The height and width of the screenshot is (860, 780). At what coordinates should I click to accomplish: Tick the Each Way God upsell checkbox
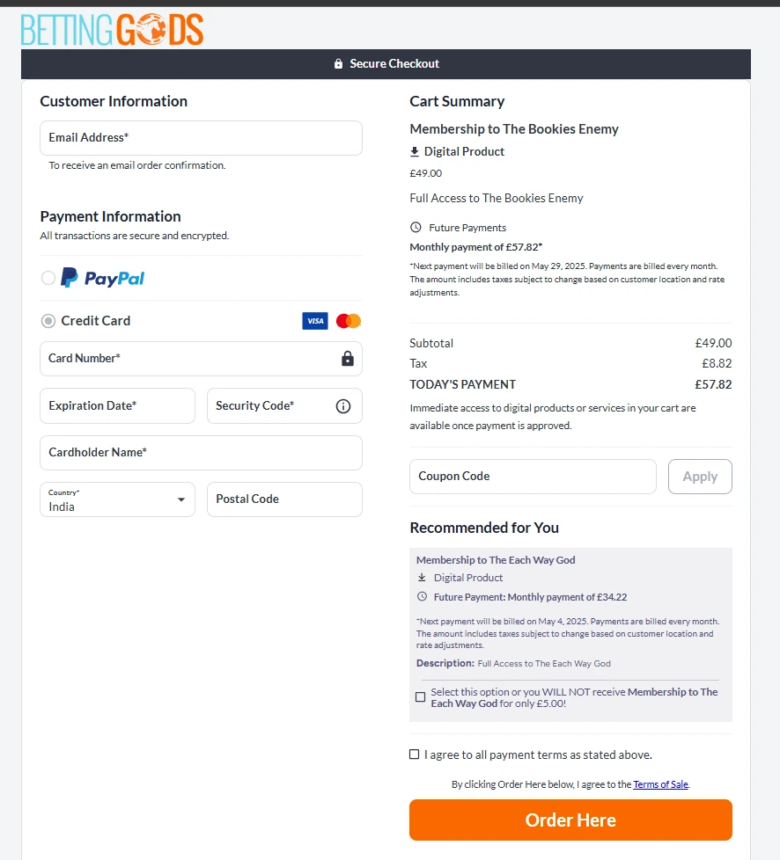[x=420, y=697]
